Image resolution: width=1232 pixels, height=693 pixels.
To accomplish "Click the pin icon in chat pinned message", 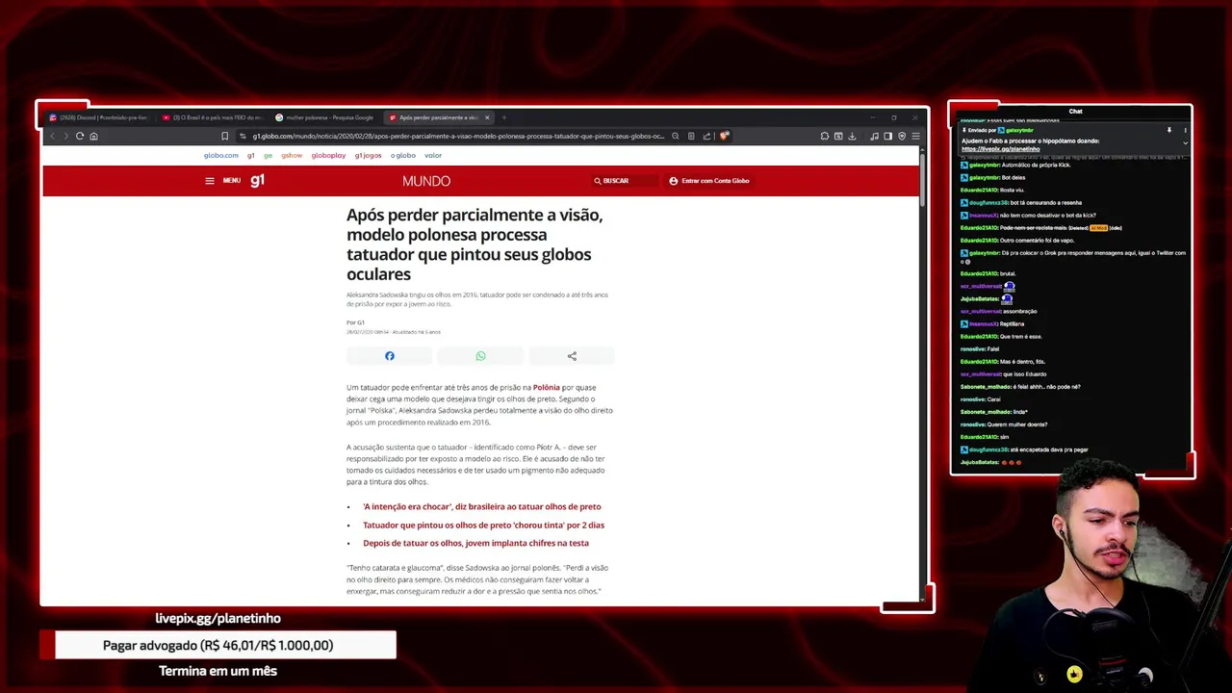I will pos(1169,130).
